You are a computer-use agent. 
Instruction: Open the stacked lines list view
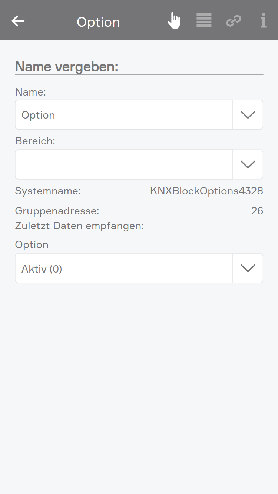[x=204, y=21]
